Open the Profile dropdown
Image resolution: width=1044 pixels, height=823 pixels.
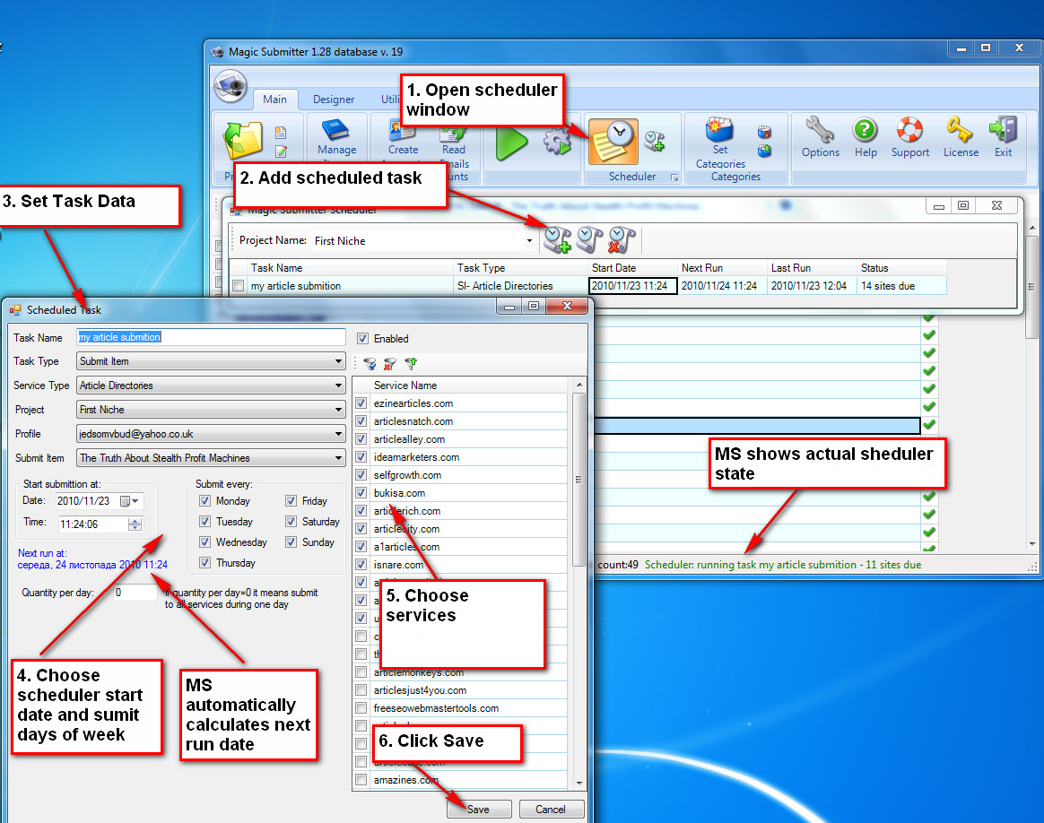(338, 434)
